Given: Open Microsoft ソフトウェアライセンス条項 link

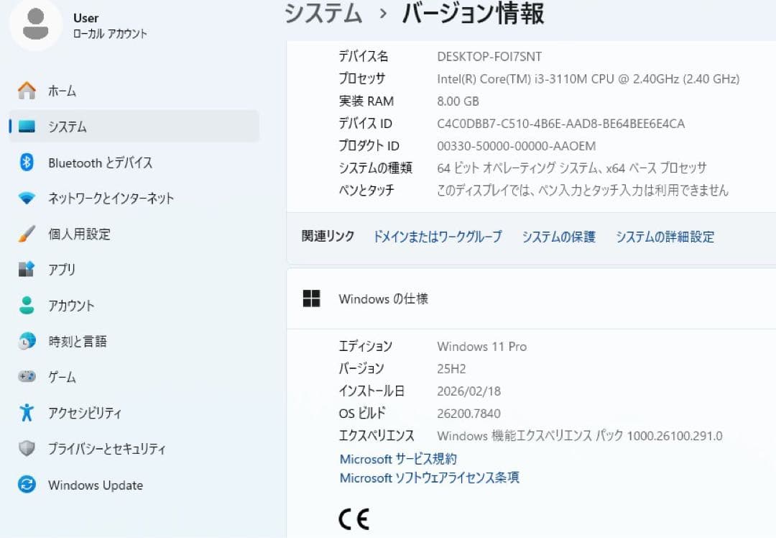Looking at the screenshot, I should (429, 478).
